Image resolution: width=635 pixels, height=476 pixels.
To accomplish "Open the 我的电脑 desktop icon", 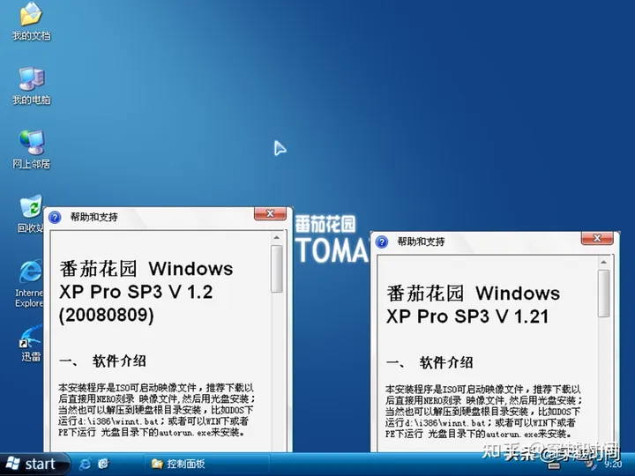I will 31,86.
